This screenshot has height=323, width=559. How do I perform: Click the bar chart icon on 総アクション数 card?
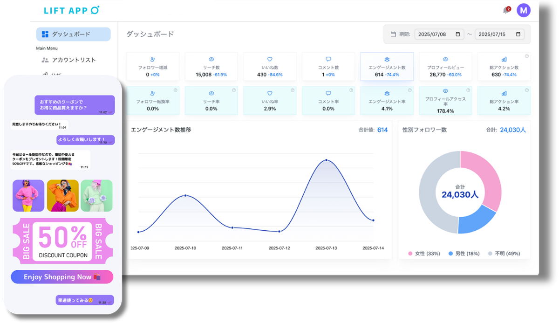tap(504, 59)
